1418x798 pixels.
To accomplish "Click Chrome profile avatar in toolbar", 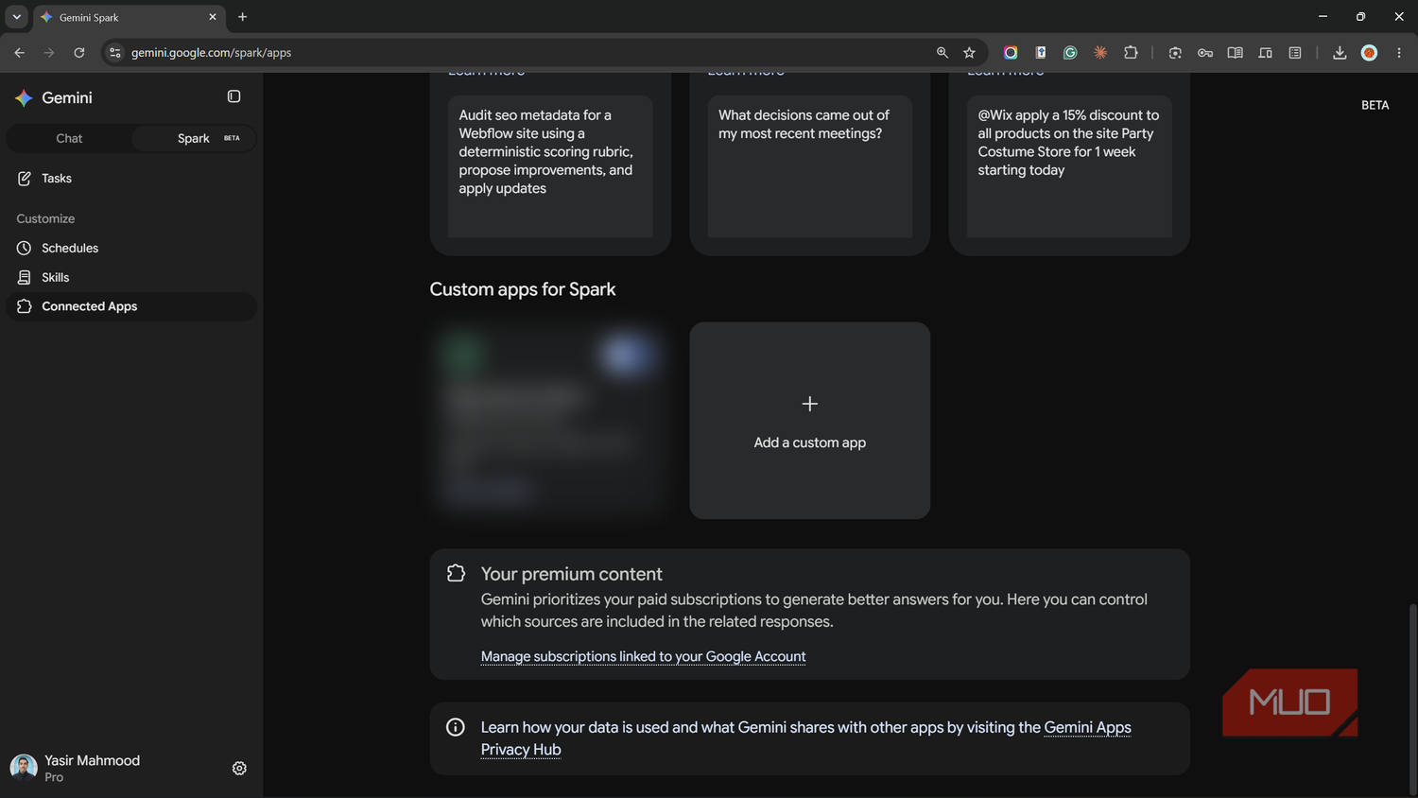I will tap(1369, 52).
